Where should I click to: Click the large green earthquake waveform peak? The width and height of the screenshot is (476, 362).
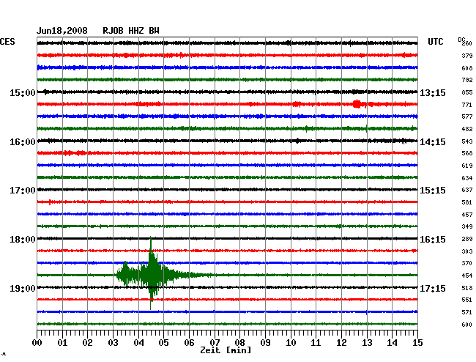tap(151, 273)
